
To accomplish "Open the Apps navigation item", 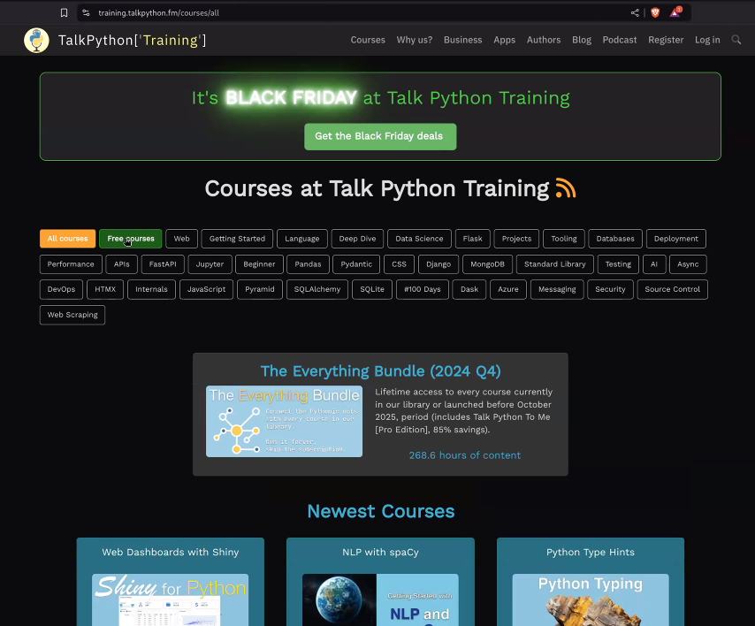I will [504, 40].
